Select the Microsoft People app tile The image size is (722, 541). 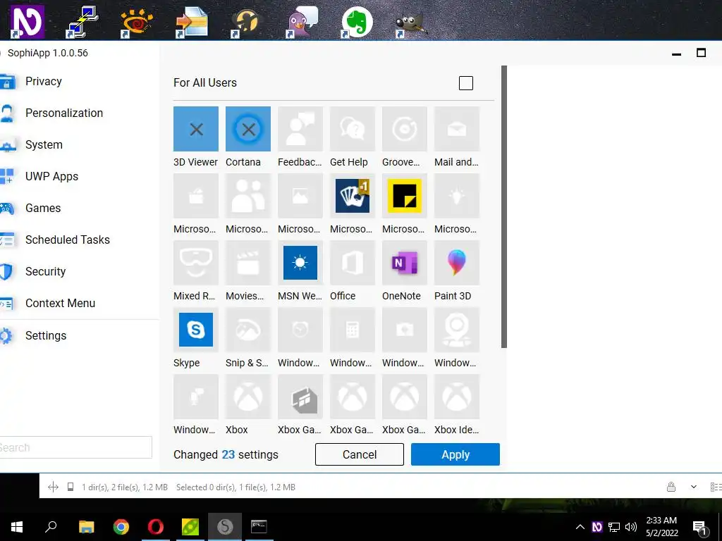tap(247, 196)
